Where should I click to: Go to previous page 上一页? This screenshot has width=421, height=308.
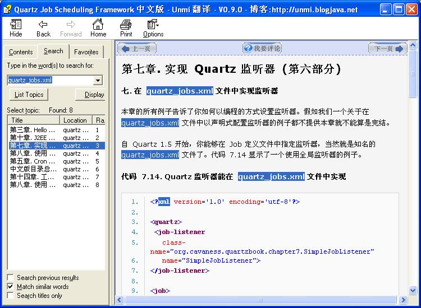click(x=136, y=49)
